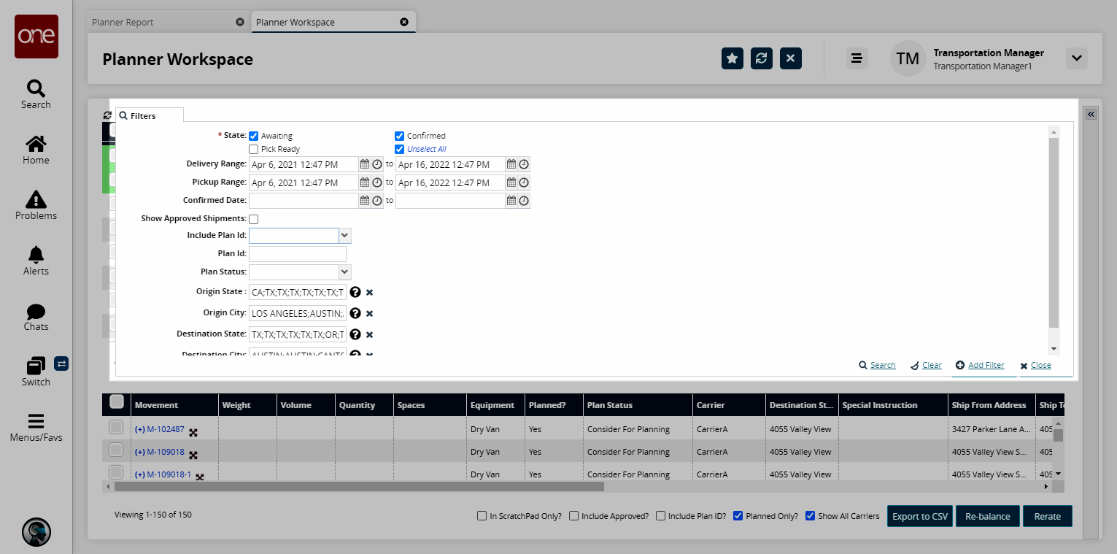This screenshot has height=554, width=1117.
Task: Switch to the Planner Report tab
Action: 123,22
